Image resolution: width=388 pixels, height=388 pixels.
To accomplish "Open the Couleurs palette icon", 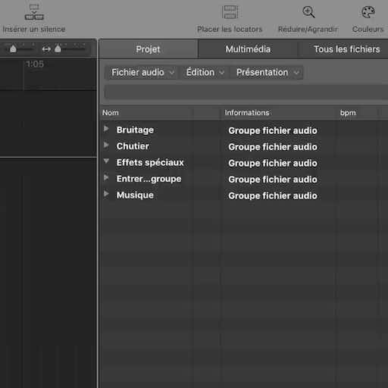I will pos(368,12).
